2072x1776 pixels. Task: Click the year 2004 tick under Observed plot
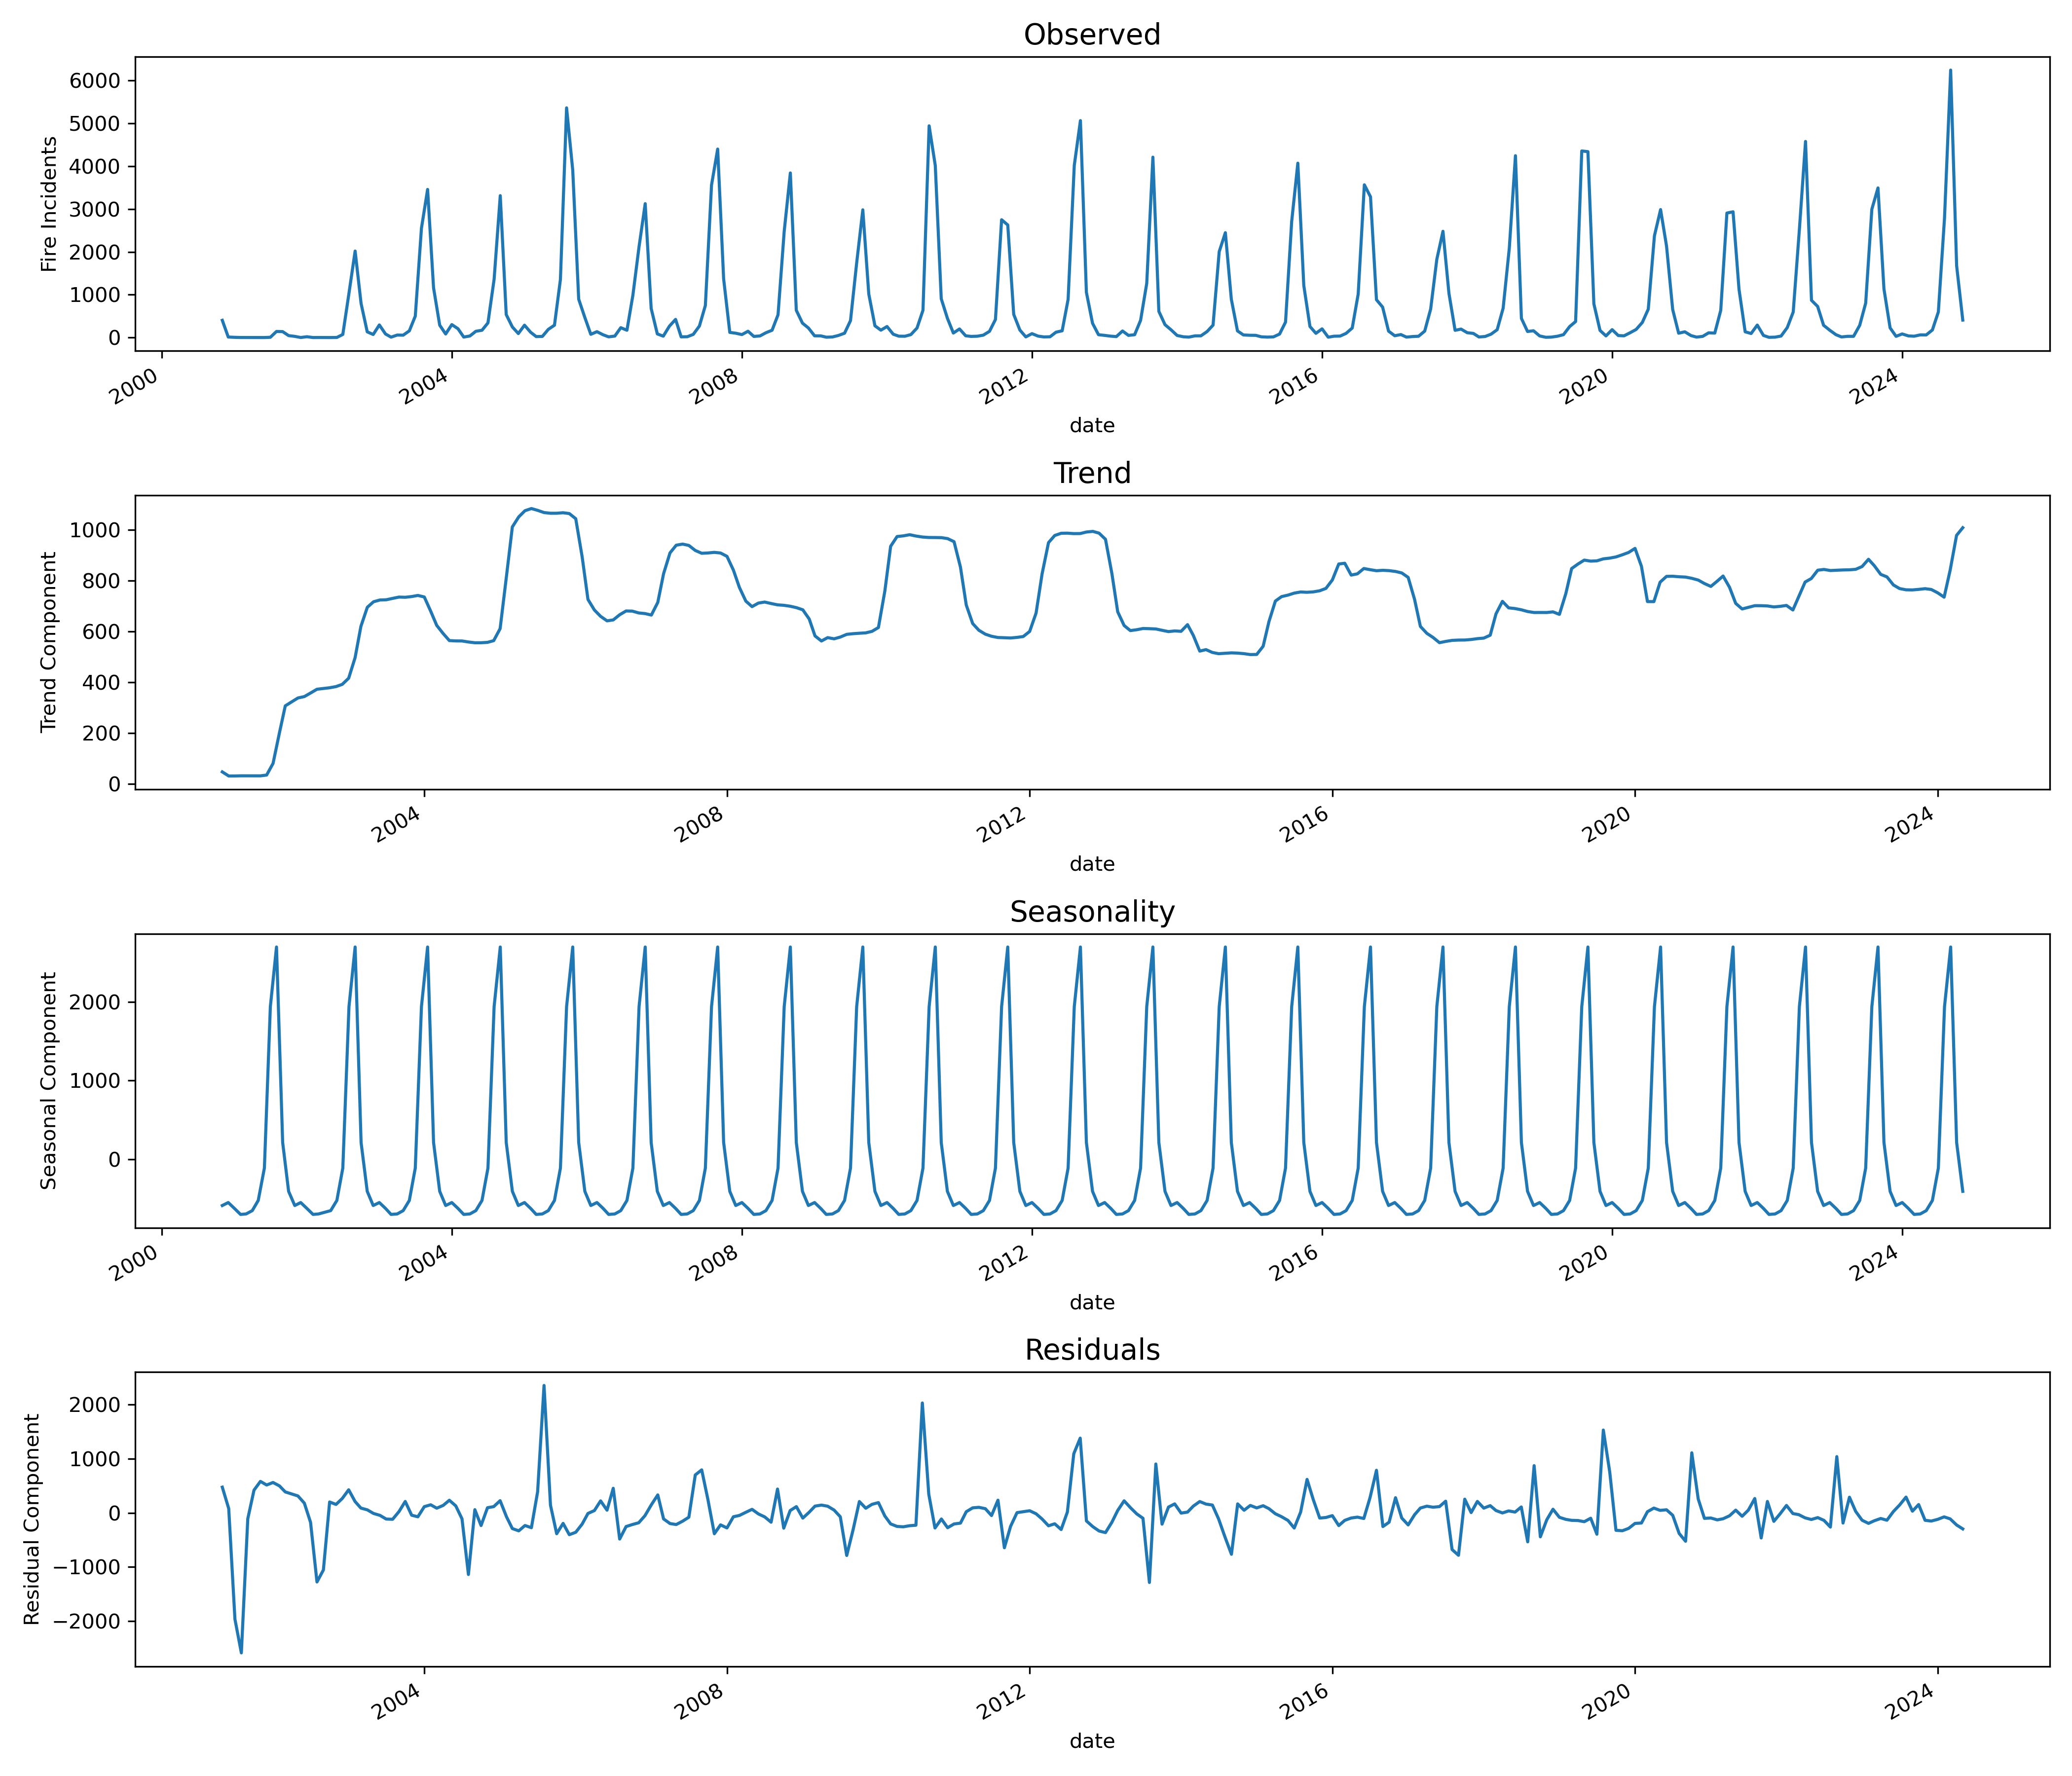[424, 386]
